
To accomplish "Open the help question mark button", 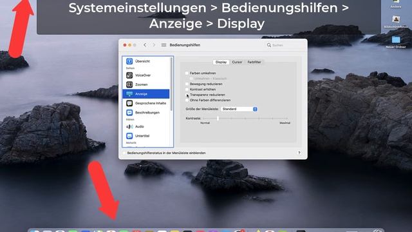I will click(299, 153).
